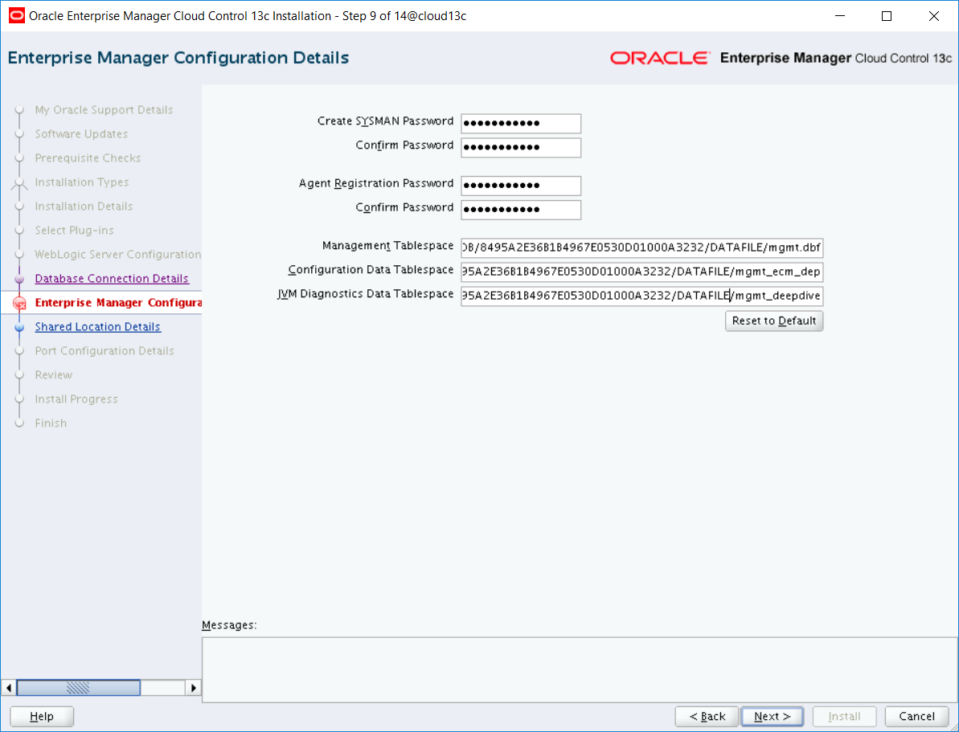Go to Shared Location Details step

tap(98, 327)
